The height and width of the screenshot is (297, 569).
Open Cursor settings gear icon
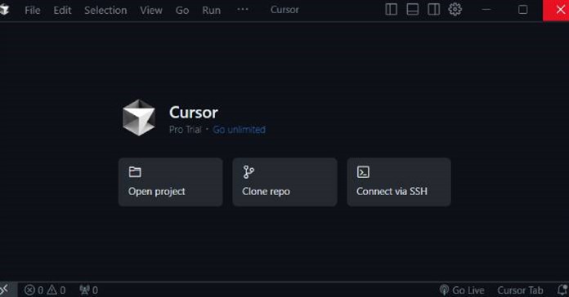455,10
